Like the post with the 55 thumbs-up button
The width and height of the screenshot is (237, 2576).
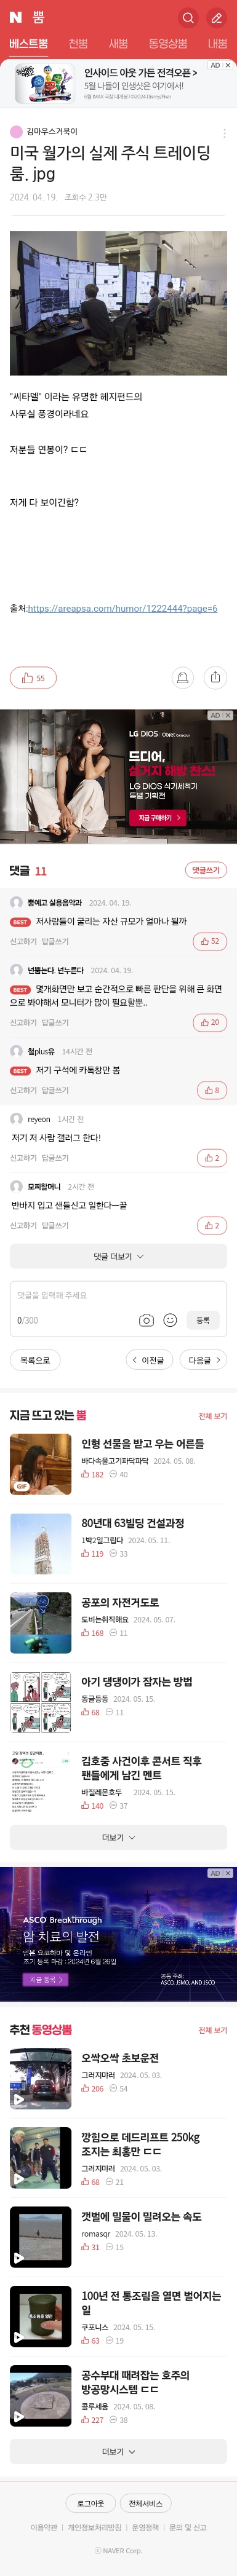pyautogui.click(x=33, y=678)
